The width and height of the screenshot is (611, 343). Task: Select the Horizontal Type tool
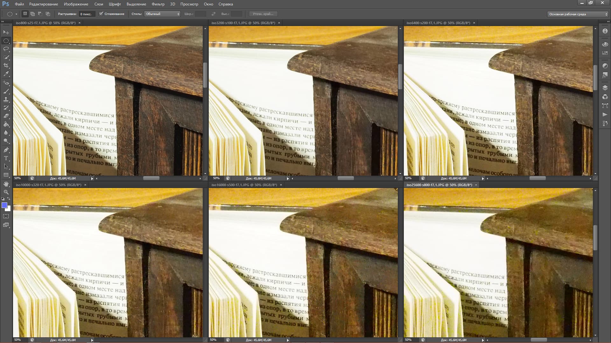(6, 158)
